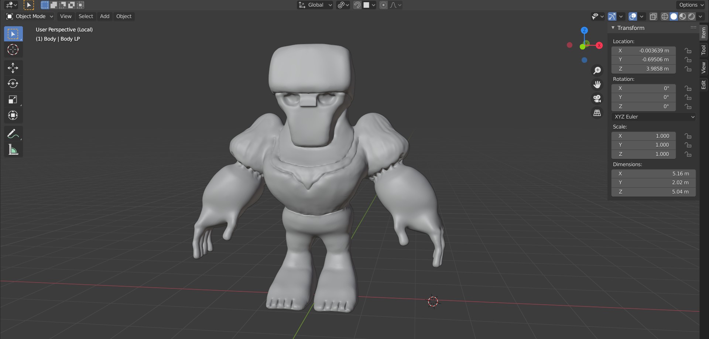Switch to wireframe viewport shading
The image size is (709, 339).
pyautogui.click(x=665, y=16)
